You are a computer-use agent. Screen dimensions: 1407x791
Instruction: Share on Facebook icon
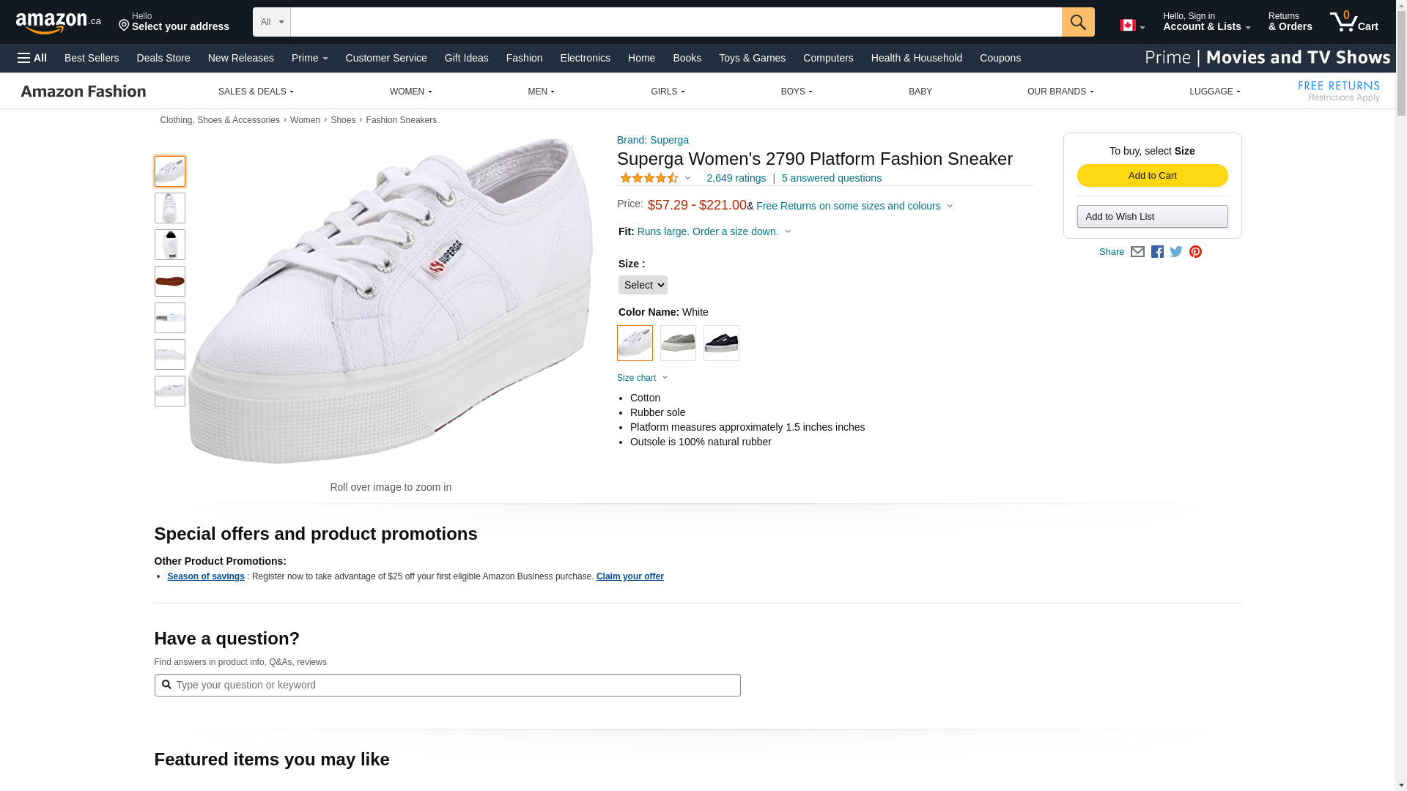coord(1157,252)
